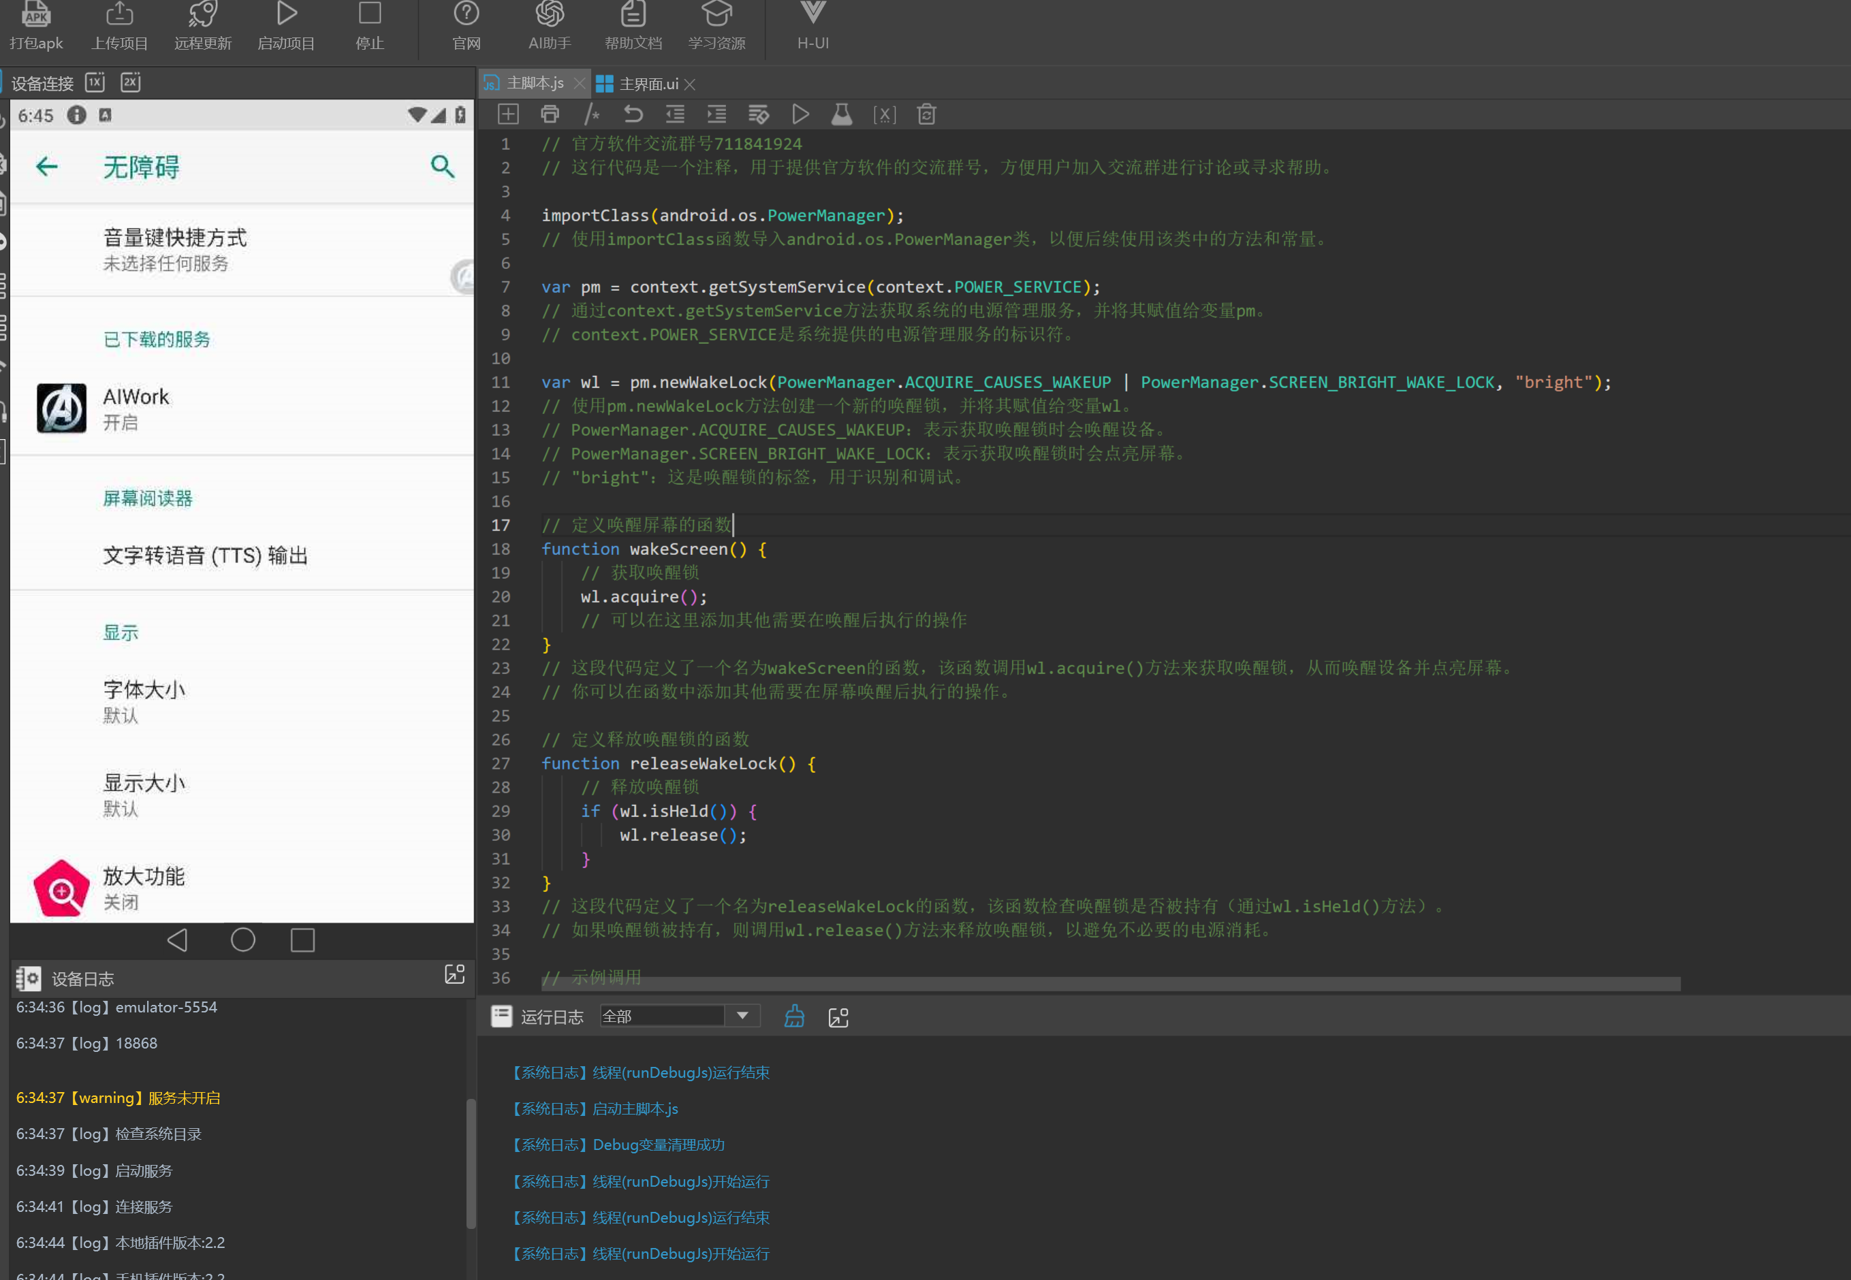This screenshot has height=1280, width=1851.
Task: Close the 主脚本.js tab
Action: click(579, 84)
